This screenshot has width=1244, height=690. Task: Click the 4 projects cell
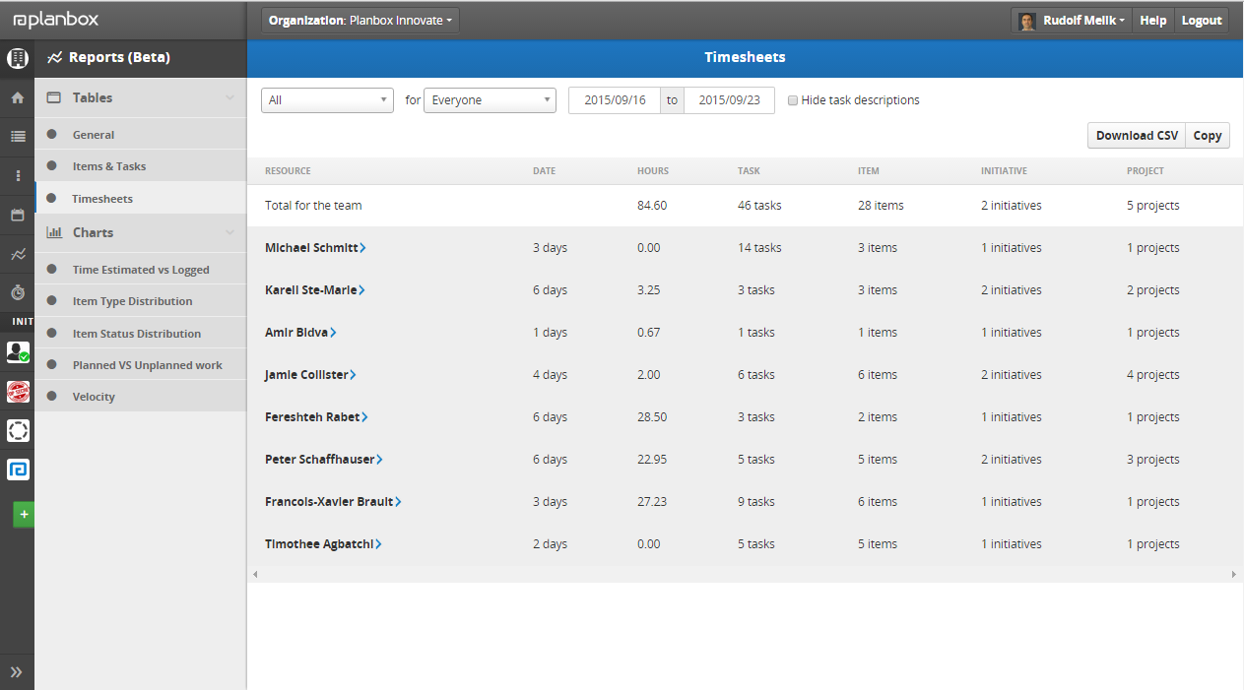pyautogui.click(x=1153, y=375)
